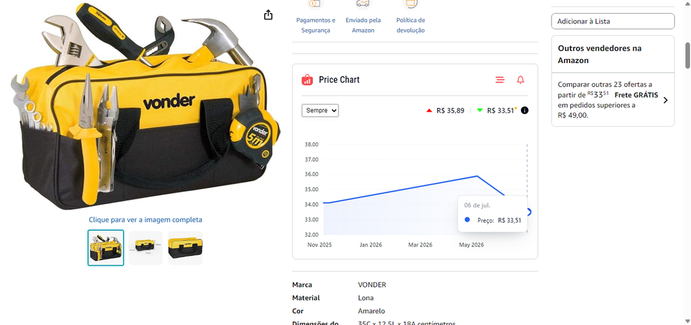
Task: Open Política de devolução link
Action: tap(410, 25)
